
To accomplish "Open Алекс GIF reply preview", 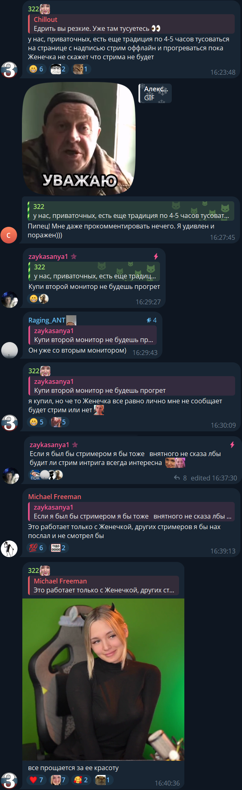I will coord(156,93).
